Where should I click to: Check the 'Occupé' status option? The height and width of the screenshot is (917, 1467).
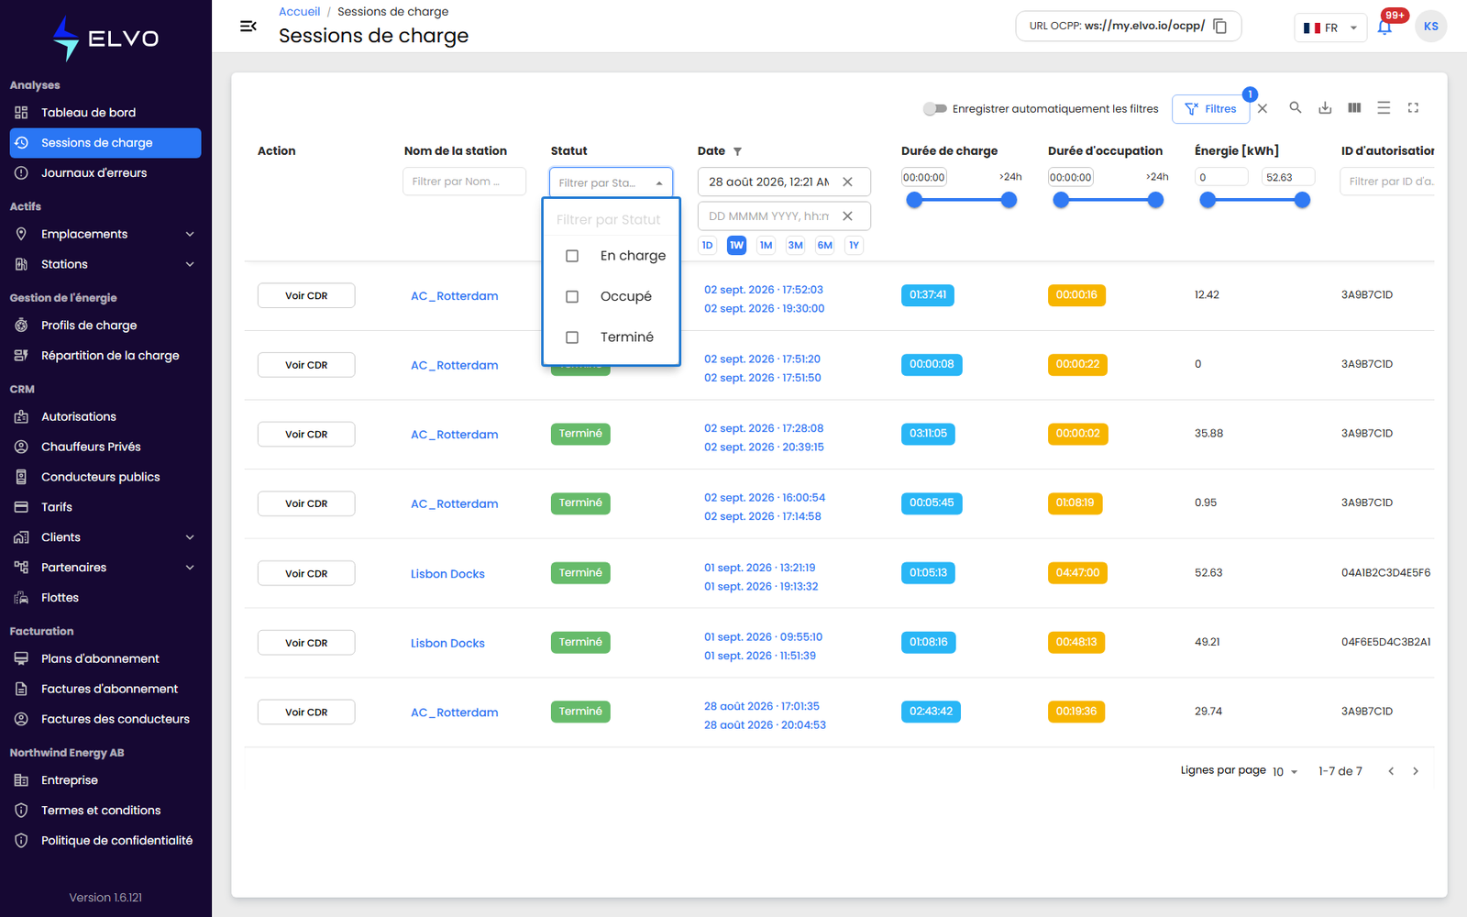[572, 296]
